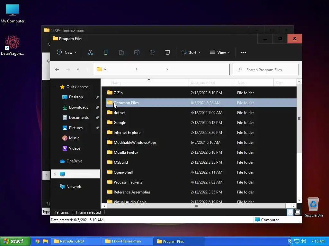Open Music in the sidebar
The image size is (329, 246).
click(x=74, y=138)
